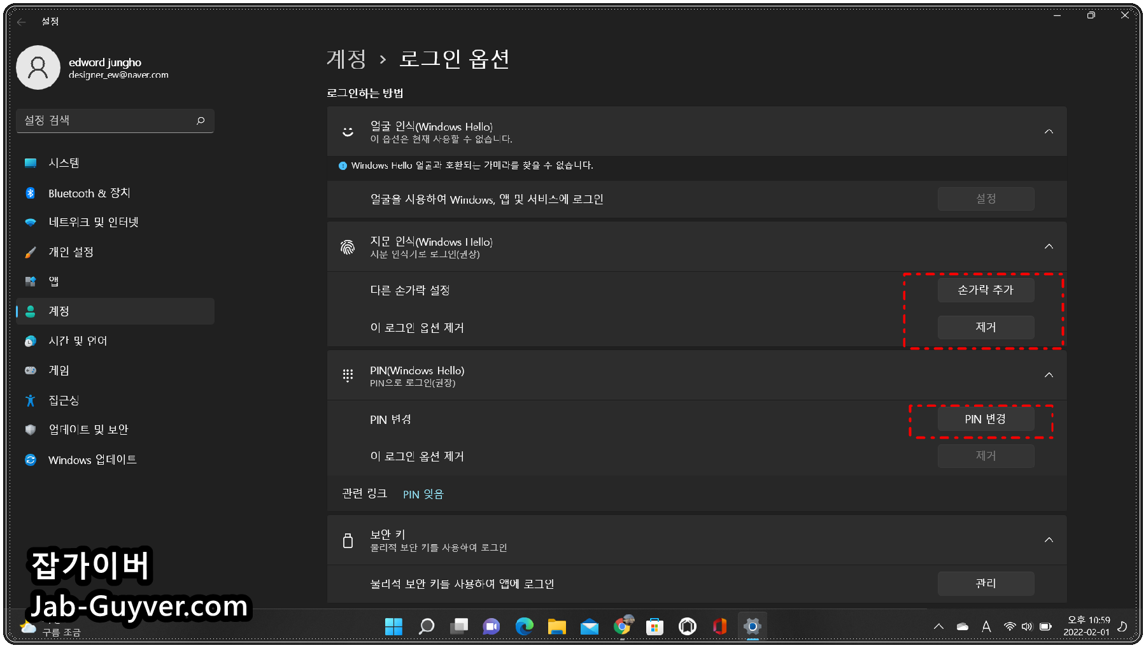
Task: Click the PIN 변경 button
Action: [x=986, y=419]
